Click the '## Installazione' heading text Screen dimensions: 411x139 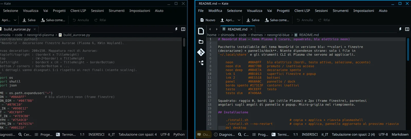pyautogui.click(x=233, y=112)
